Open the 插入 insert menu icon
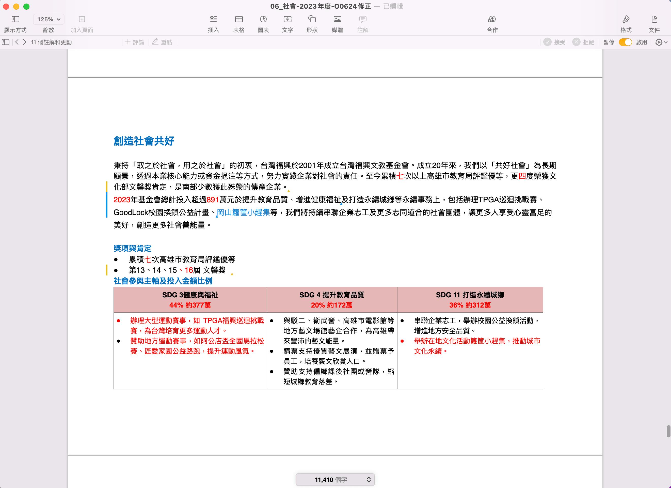 pos(213,19)
